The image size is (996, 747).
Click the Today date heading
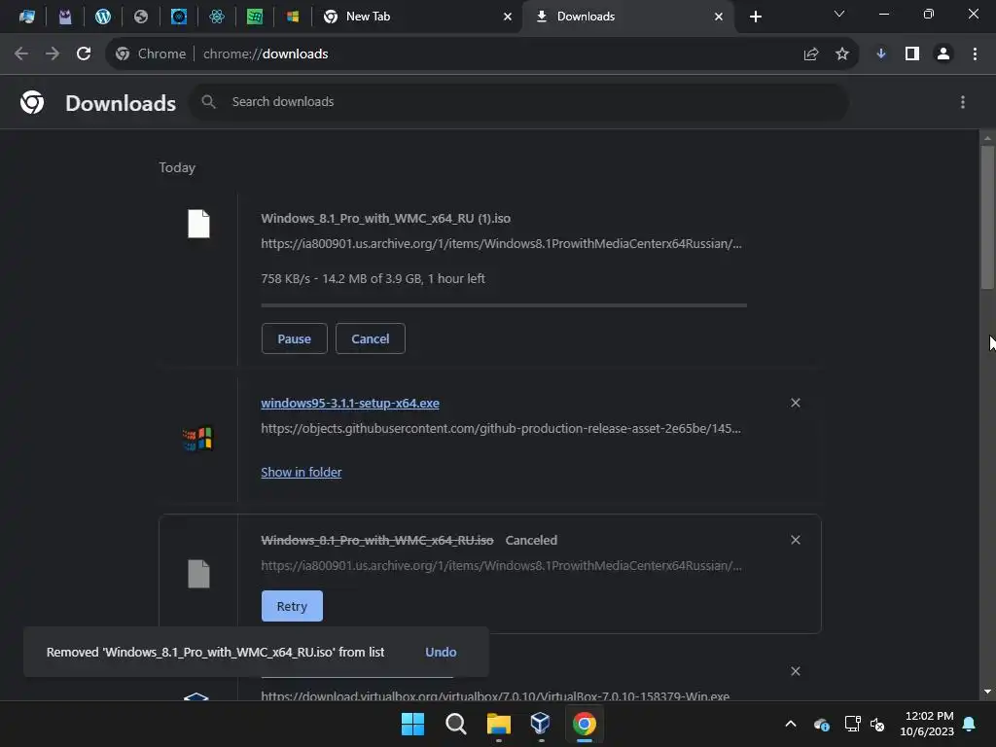coord(177,167)
